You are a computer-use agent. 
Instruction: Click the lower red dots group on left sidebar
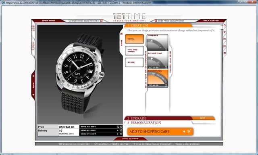point(33,46)
